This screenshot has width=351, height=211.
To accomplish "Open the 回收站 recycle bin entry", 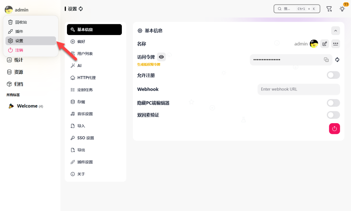I will pos(31,22).
